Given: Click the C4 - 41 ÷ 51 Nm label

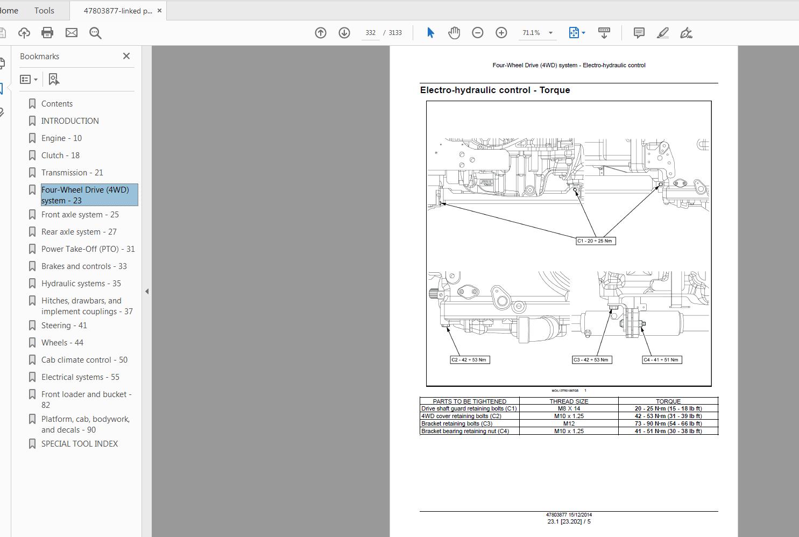Looking at the screenshot, I should click(x=662, y=360).
